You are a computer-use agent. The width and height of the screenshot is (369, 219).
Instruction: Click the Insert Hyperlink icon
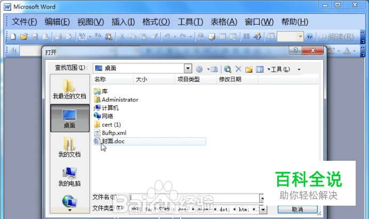click(x=201, y=36)
